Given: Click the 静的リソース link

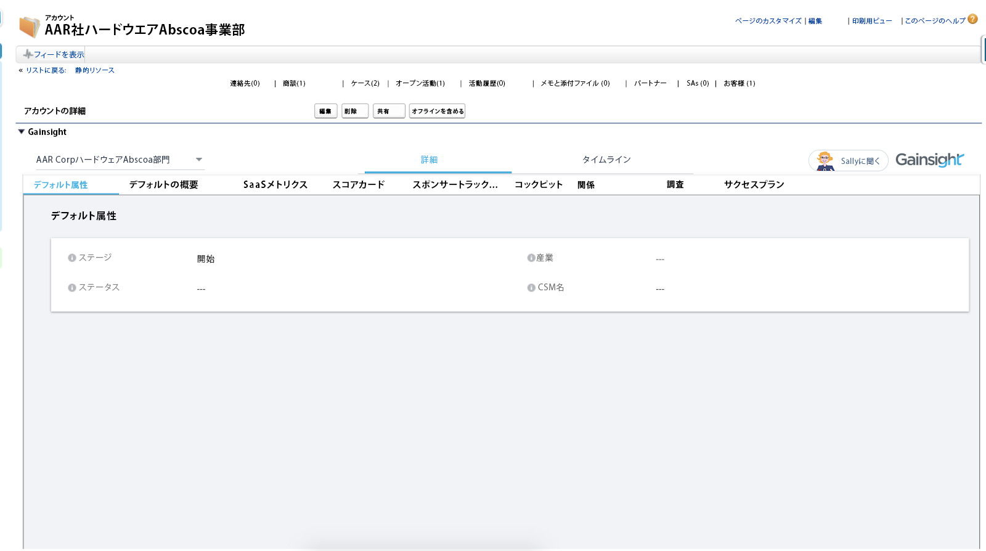Looking at the screenshot, I should 95,70.
